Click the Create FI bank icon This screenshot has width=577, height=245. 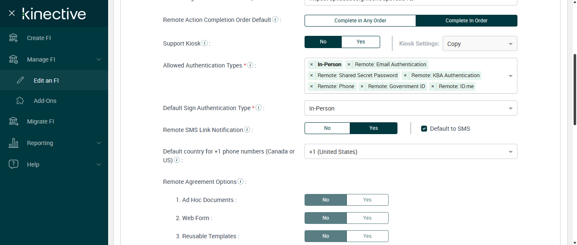click(x=14, y=38)
